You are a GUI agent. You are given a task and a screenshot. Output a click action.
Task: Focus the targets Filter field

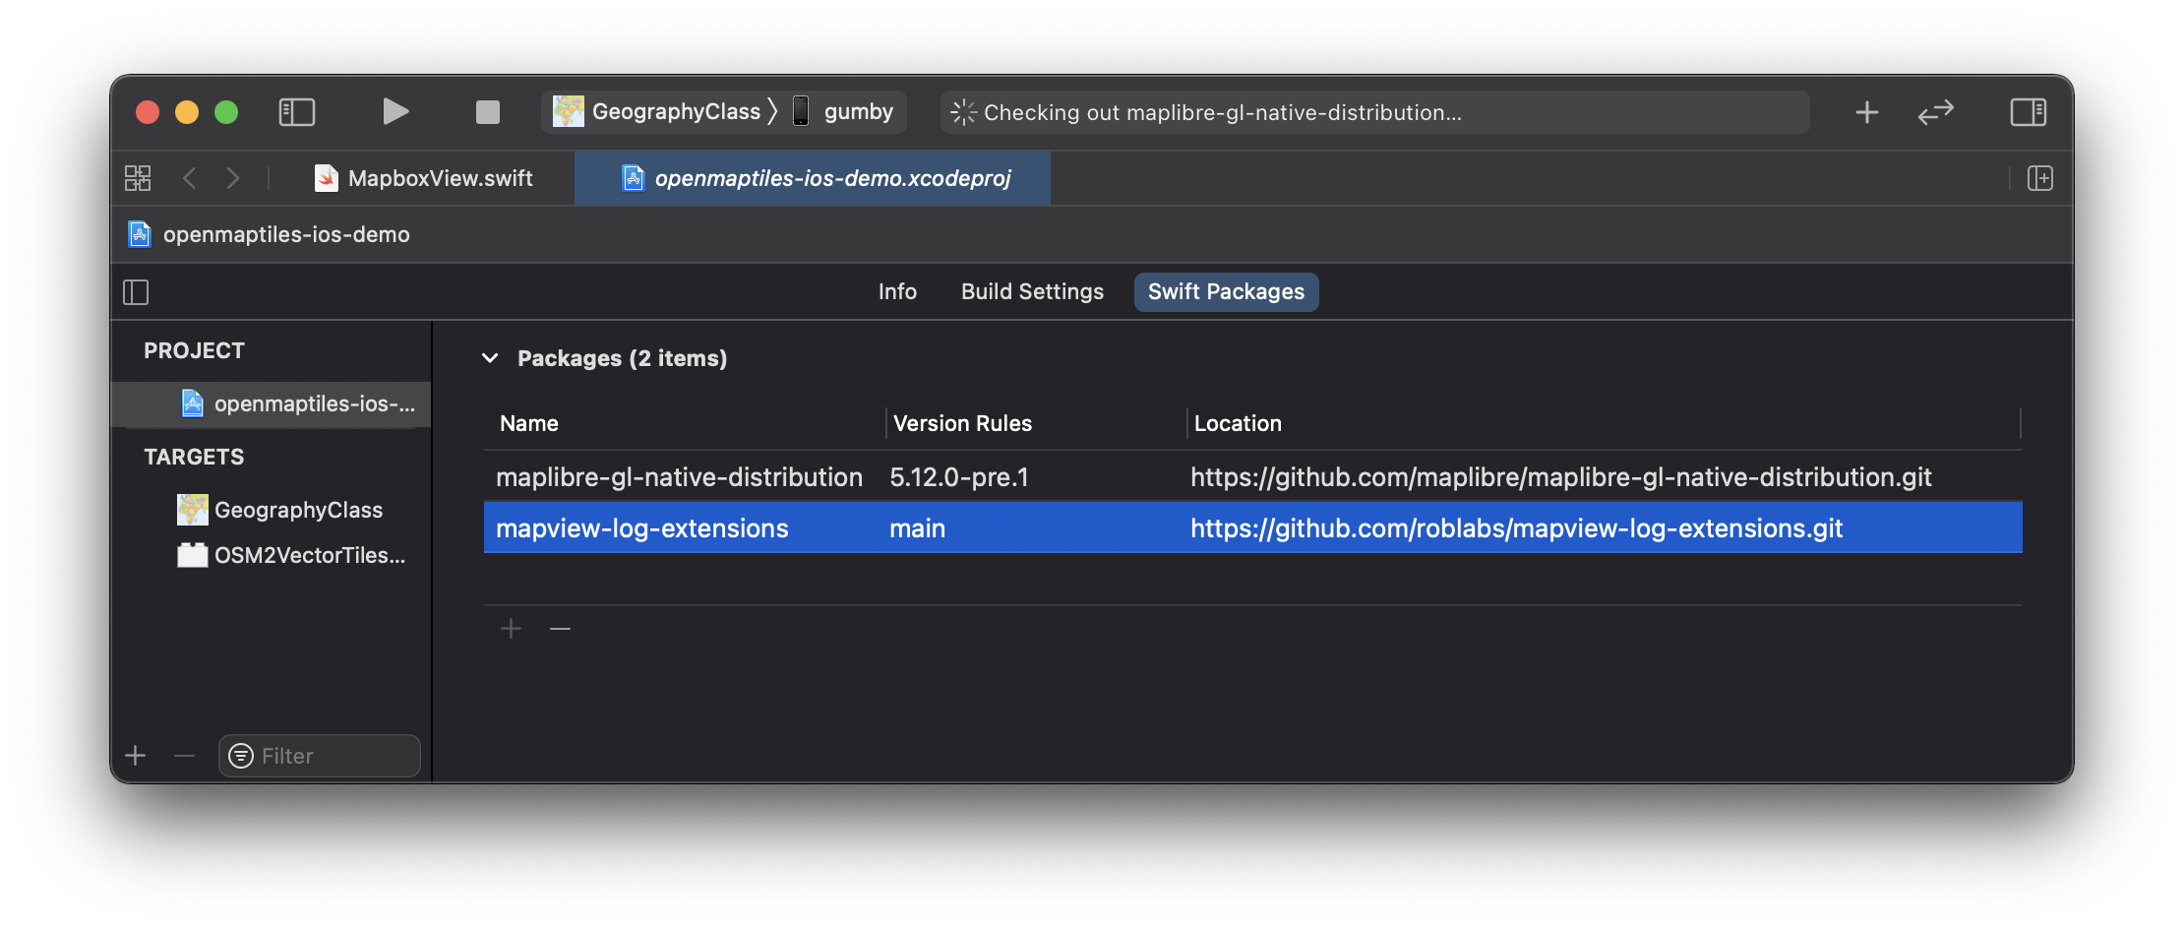point(320,756)
